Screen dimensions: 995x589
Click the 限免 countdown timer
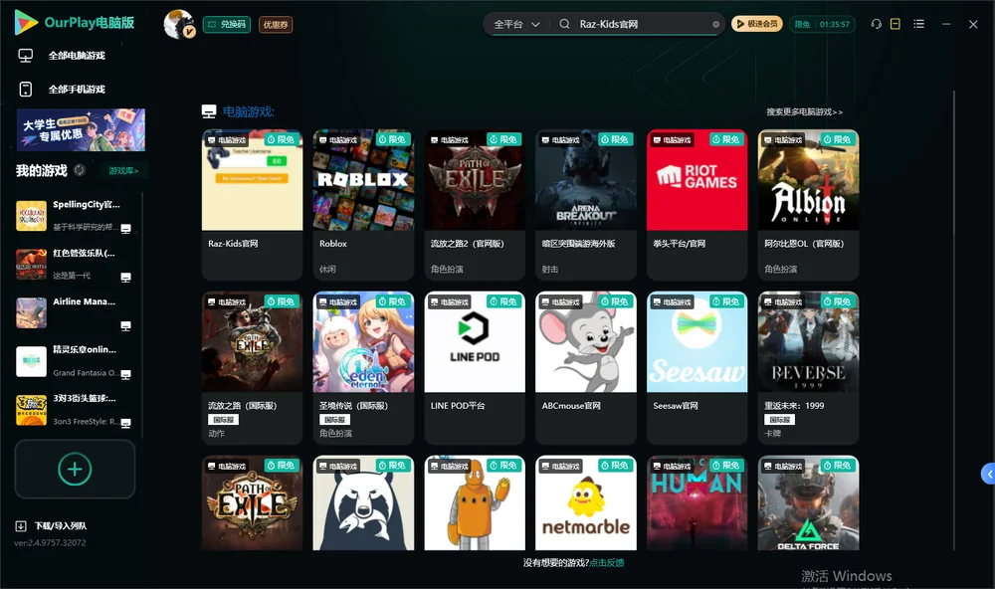822,24
